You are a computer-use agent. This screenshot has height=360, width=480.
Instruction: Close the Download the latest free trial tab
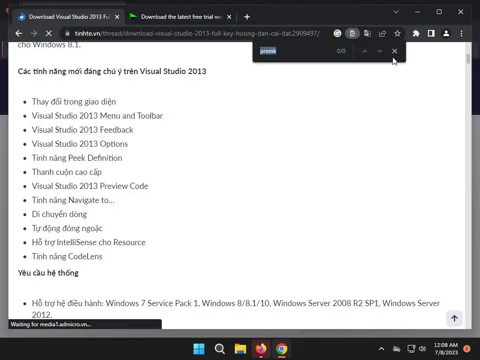click(x=229, y=17)
